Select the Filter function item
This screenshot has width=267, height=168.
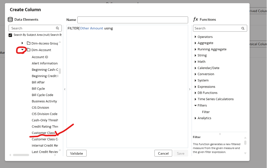[206, 112]
